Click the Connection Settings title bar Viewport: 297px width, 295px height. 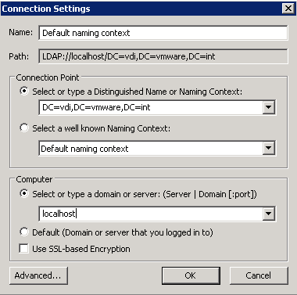coord(141,9)
